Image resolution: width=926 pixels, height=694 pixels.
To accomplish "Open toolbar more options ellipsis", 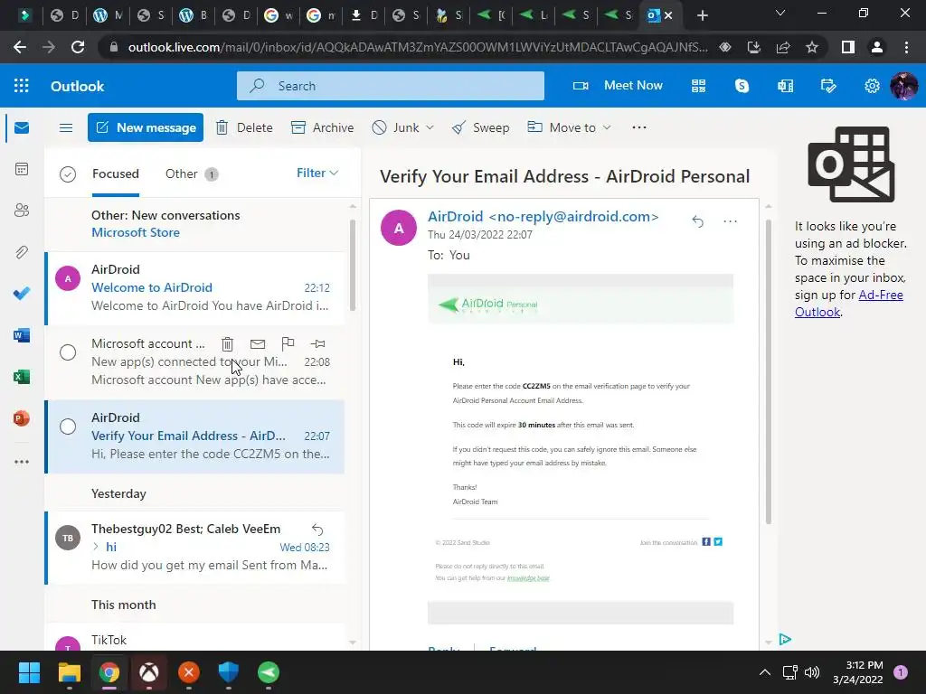I will click(x=639, y=127).
